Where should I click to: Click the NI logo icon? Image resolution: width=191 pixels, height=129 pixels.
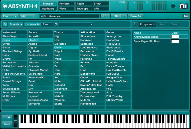point(184,6)
